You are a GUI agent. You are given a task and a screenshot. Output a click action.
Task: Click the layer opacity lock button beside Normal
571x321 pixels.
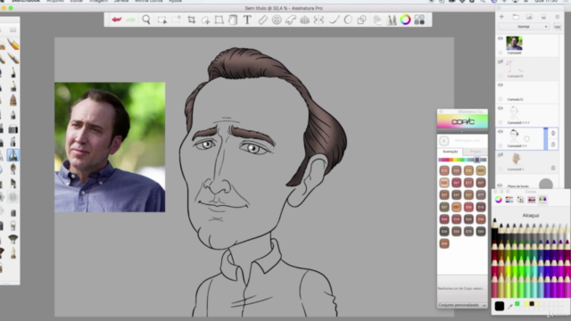click(x=557, y=27)
